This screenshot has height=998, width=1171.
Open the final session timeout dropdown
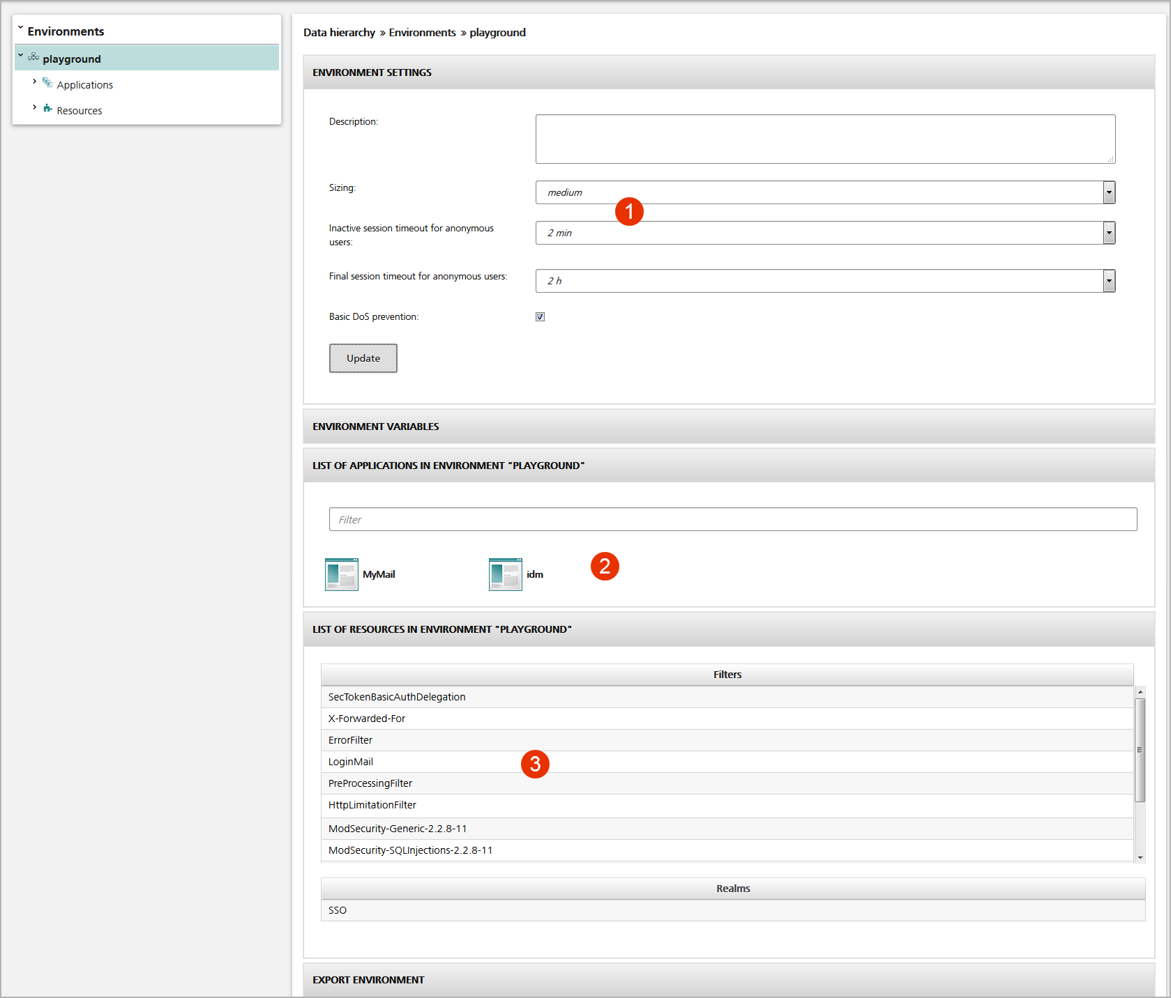pos(825,281)
